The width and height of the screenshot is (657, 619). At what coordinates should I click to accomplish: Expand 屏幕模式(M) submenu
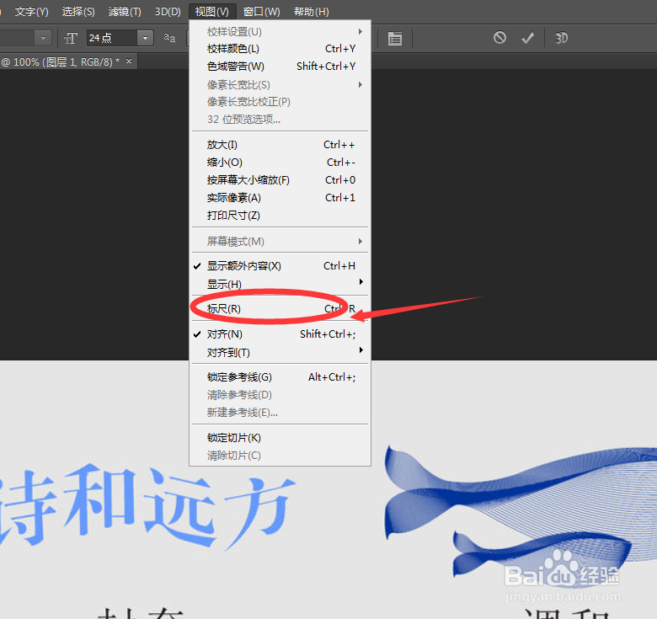pos(280,242)
